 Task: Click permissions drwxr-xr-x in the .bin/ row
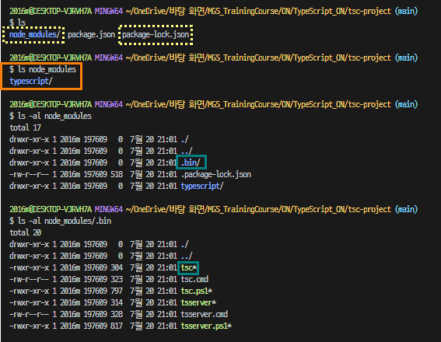tap(29, 162)
